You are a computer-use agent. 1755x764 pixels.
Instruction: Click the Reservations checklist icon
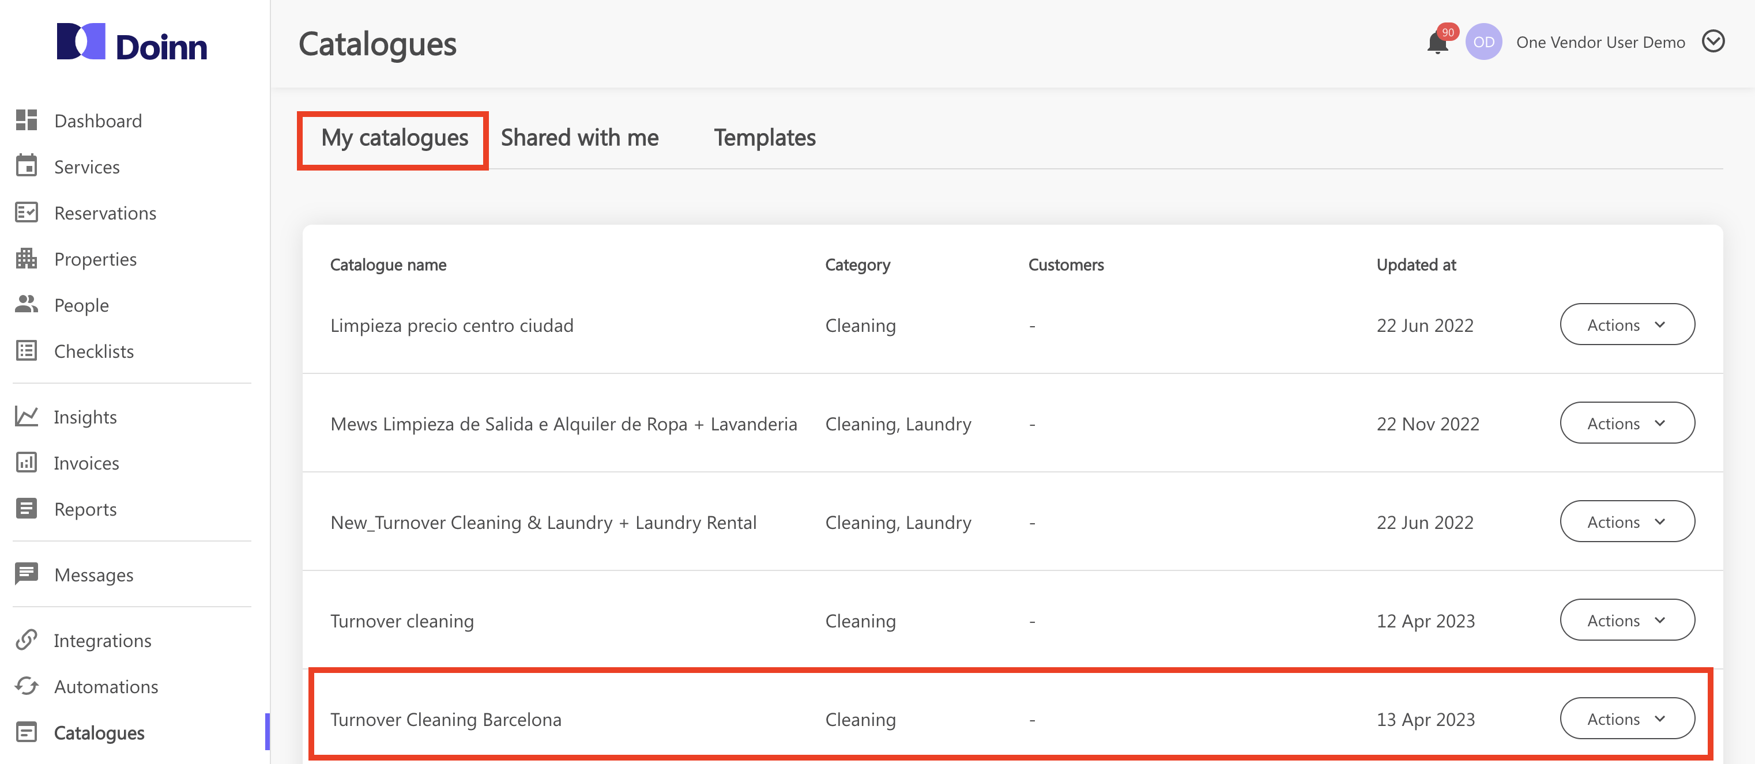pos(27,213)
